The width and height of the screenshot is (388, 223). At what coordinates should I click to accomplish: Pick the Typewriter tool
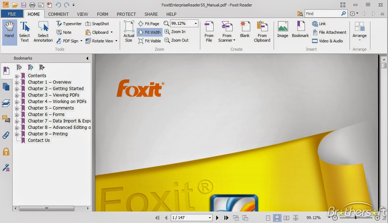pos(69,23)
